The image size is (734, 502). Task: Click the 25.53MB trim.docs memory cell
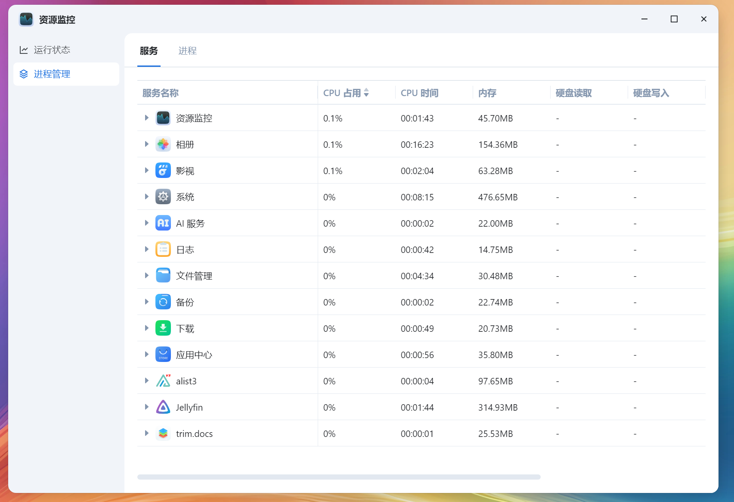point(496,434)
